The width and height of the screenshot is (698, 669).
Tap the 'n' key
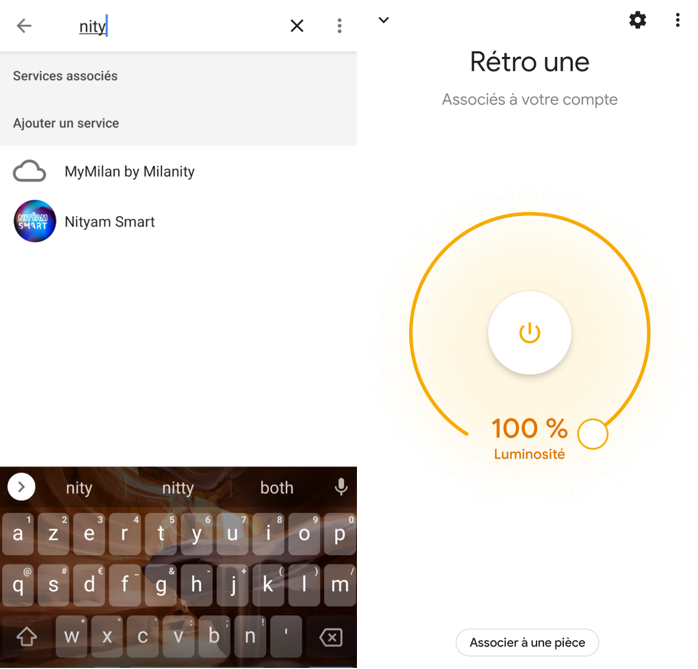[250, 637]
